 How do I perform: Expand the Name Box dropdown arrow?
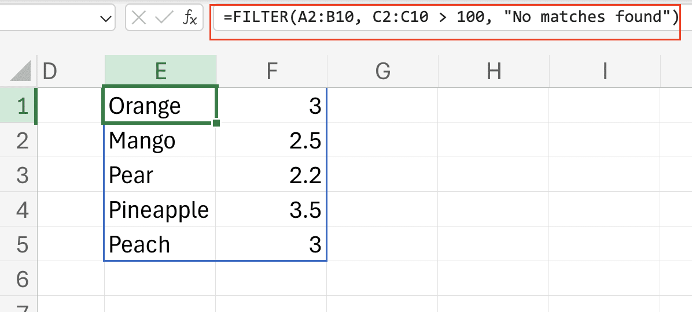pyautogui.click(x=106, y=18)
